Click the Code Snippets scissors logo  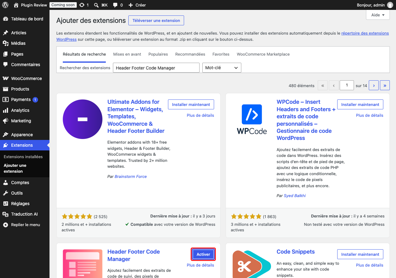pyautogui.click(x=252, y=264)
